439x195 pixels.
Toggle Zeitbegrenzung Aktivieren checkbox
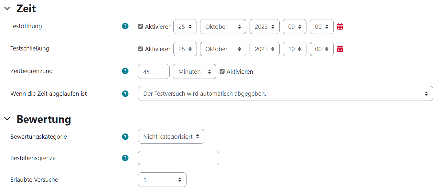[222, 71]
